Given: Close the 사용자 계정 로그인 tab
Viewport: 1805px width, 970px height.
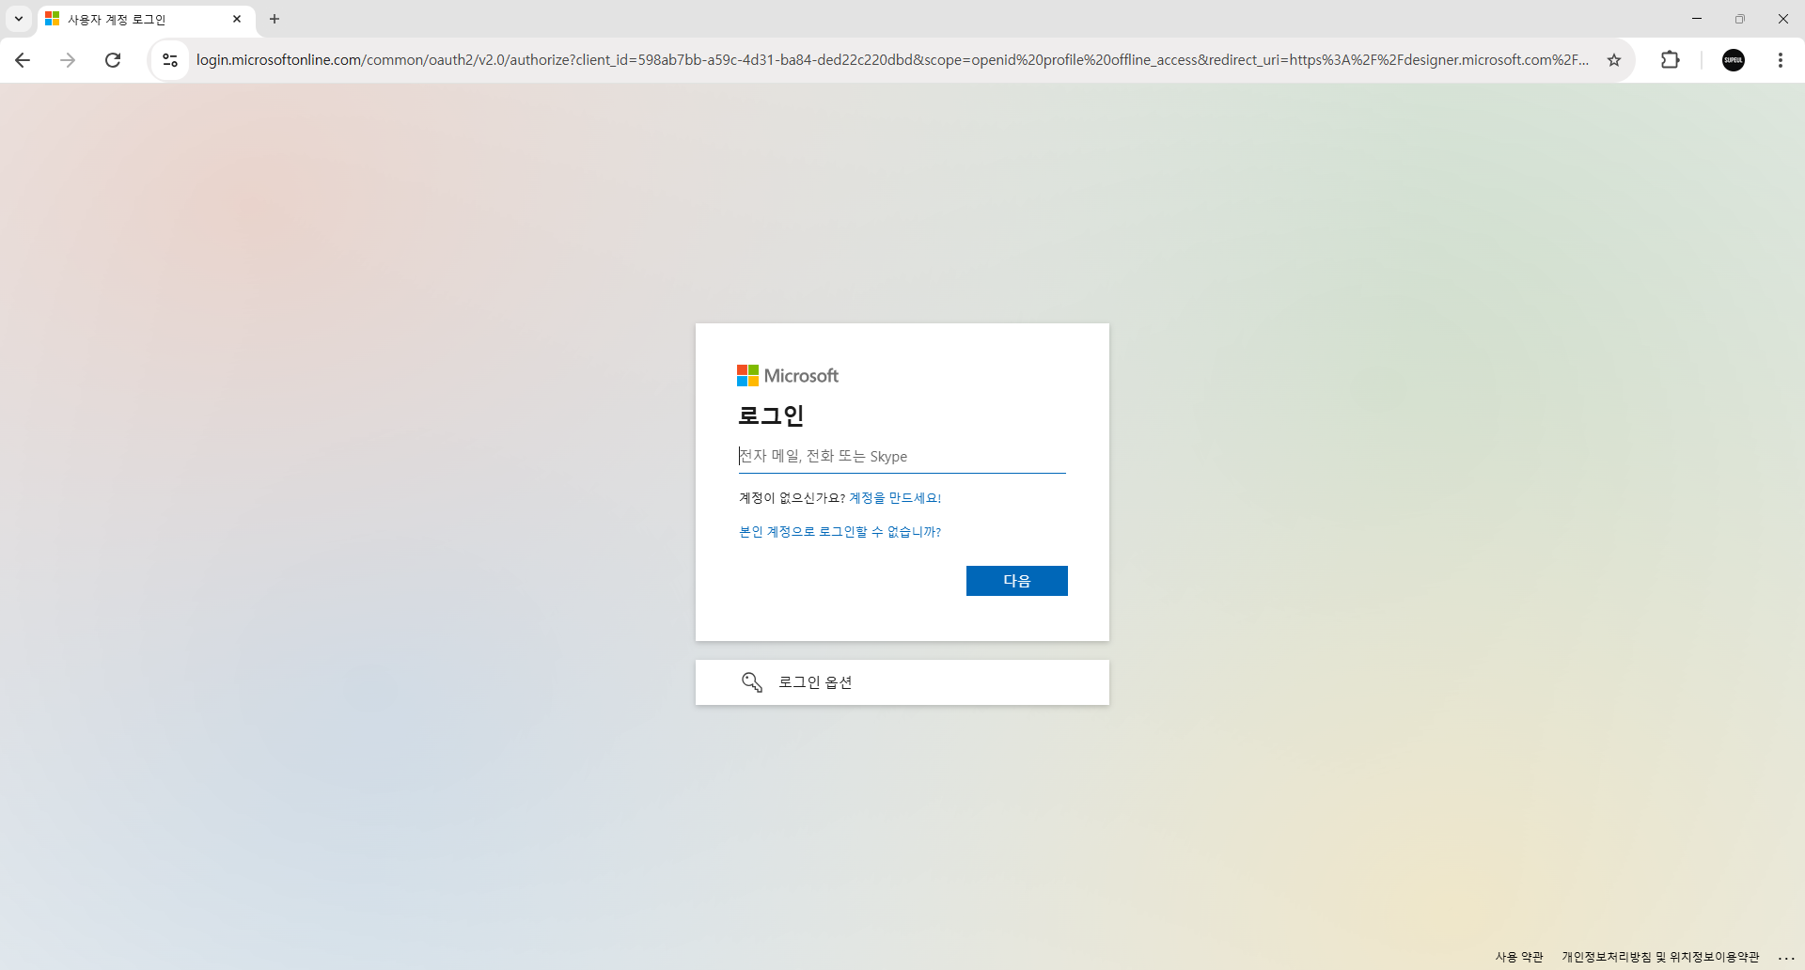Looking at the screenshot, I should [x=237, y=19].
